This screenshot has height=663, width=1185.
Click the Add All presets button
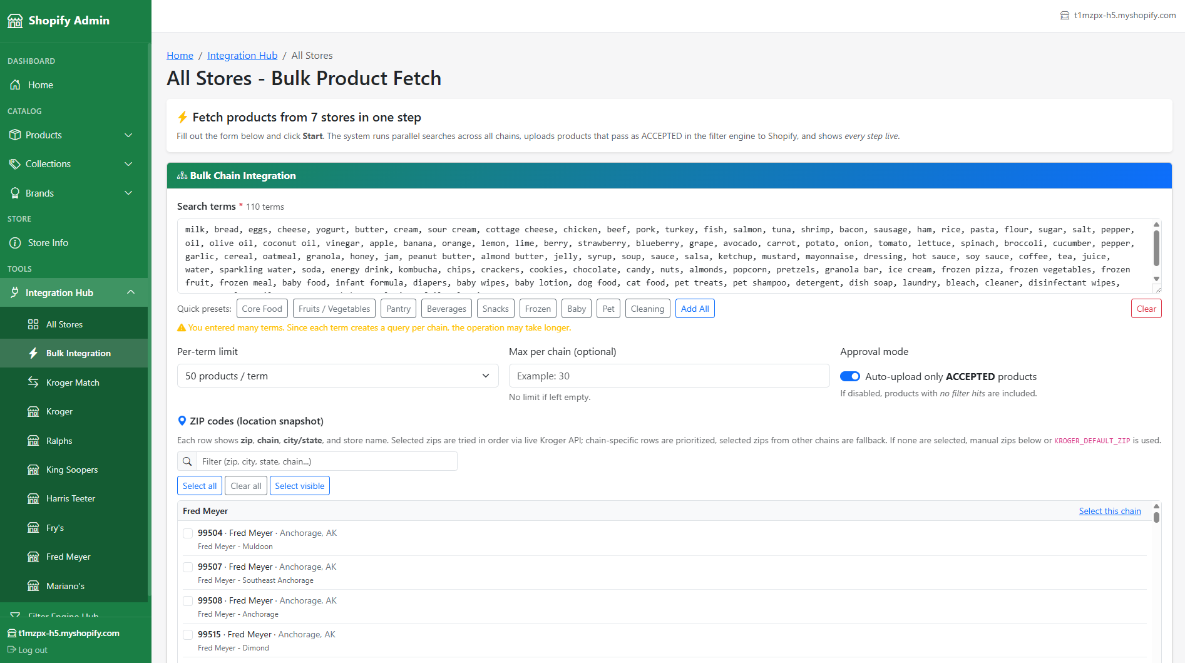pyautogui.click(x=695, y=309)
